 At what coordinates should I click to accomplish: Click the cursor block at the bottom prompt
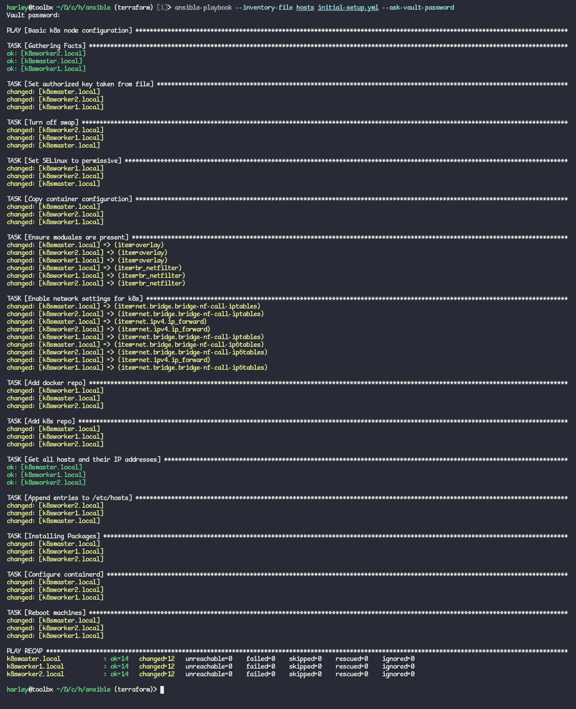[162, 690]
